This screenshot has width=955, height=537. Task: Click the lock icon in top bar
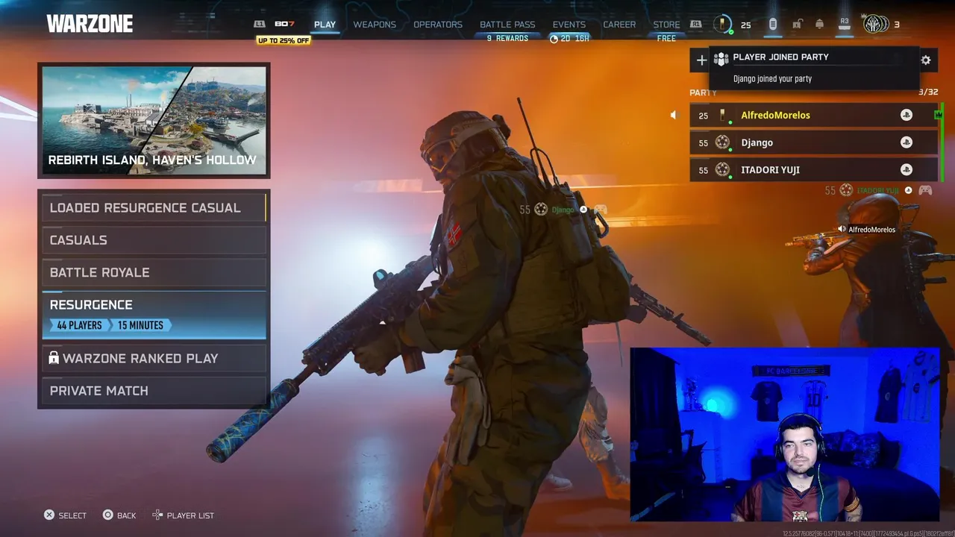(x=797, y=25)
